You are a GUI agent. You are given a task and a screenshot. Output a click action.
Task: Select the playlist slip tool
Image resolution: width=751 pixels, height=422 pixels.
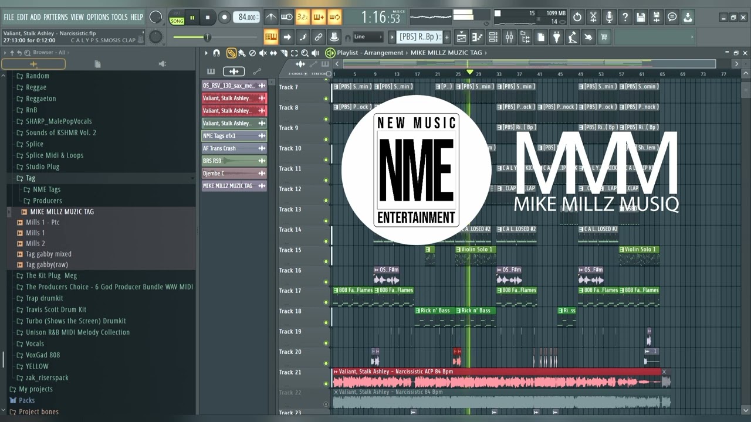[x=273, y=53]
